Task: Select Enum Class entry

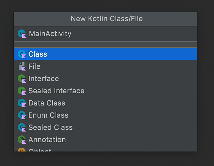Action: pos(105,115)
